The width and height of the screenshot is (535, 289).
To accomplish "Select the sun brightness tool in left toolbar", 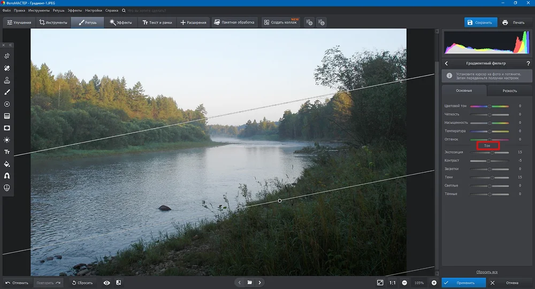I will click(x=7, y=140).
